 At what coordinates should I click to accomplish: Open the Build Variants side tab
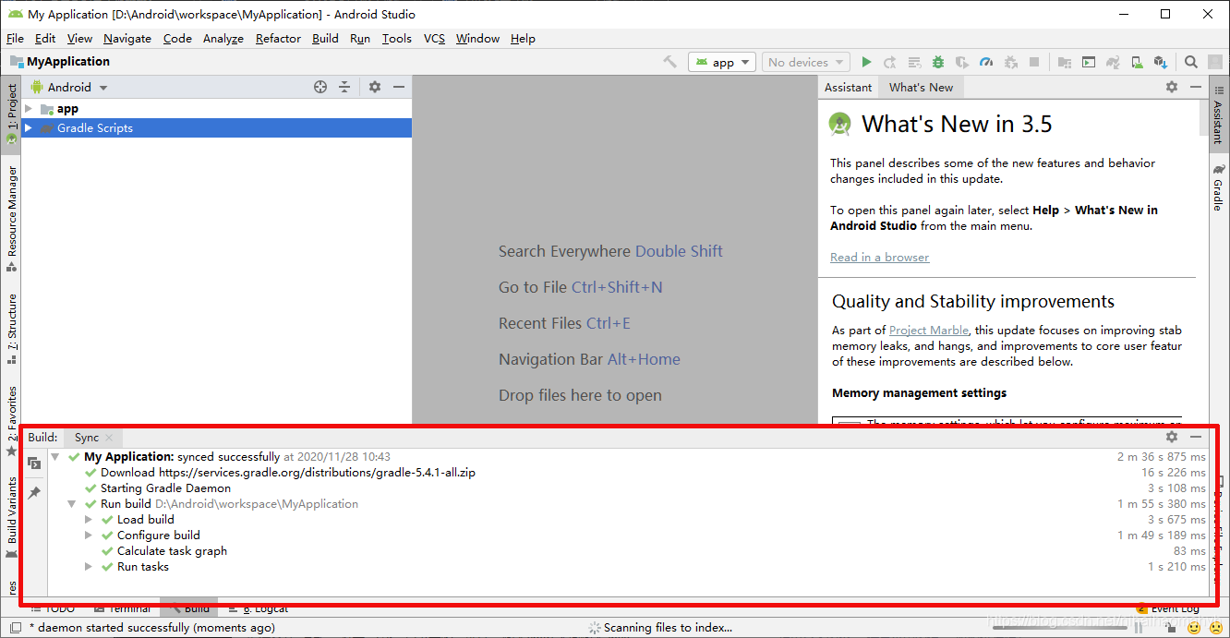coord(11,517)
